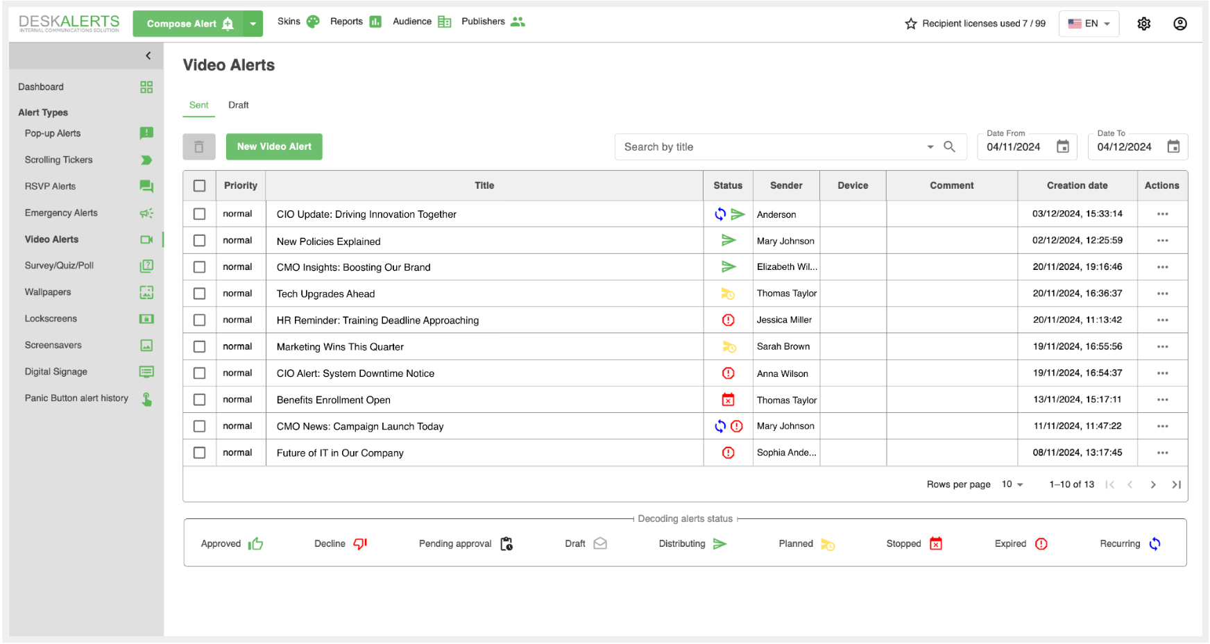Check the Tech Upgrades Ahead row checkbox
The width and height of the screenshot is (1210, 644).
point(200,294)
